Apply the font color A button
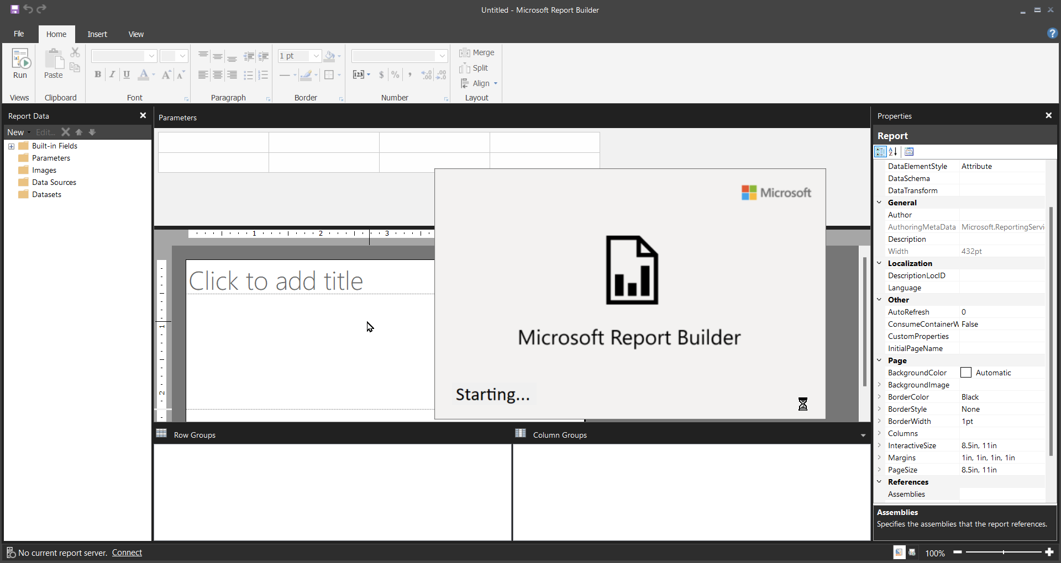1061x563 pixels. pos(144,75)
